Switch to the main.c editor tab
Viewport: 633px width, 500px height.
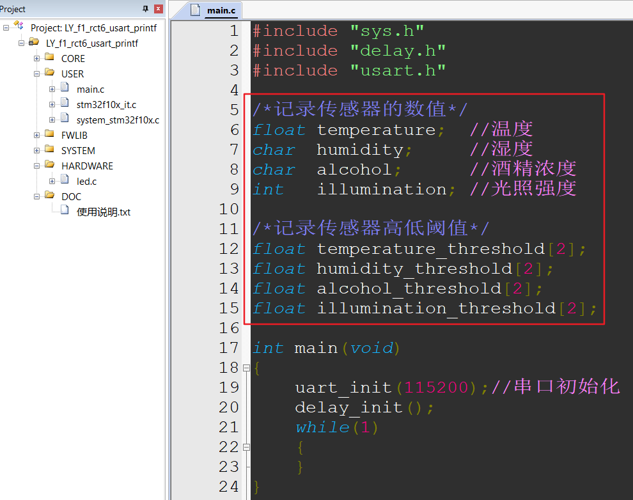[222, 10]
